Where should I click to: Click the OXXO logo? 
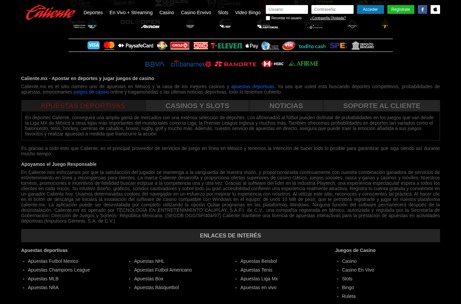(x=201, y=46)
